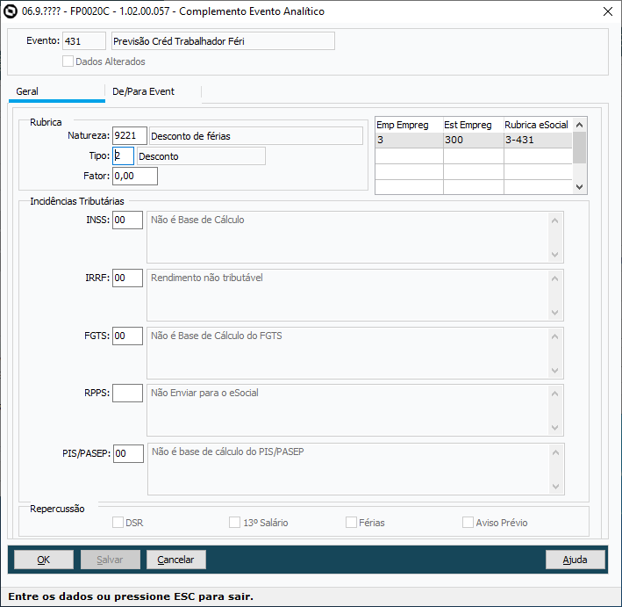Click the event description field Previsão Créd Trabalhador Féri

[x=223, y=41]
